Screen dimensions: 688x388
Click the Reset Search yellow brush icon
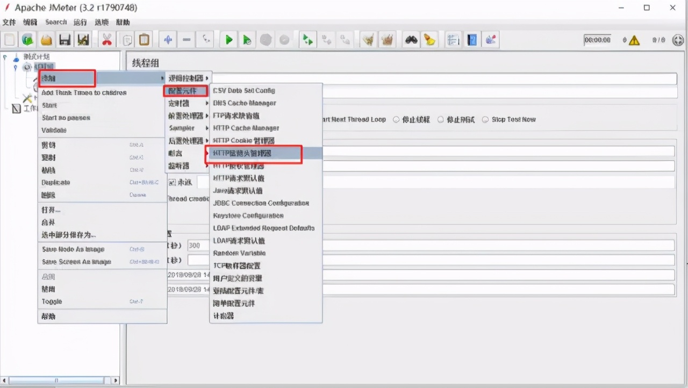click(429, 40)
